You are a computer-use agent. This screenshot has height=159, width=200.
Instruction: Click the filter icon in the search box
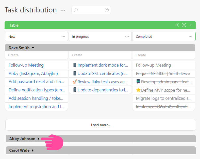pos(107,10)
